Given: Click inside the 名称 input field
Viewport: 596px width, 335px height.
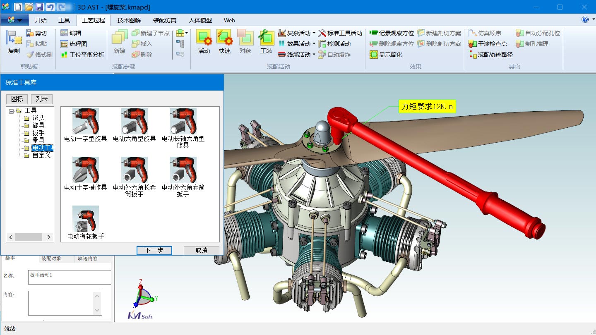Looking at the screenshot, I should point(69,277).
